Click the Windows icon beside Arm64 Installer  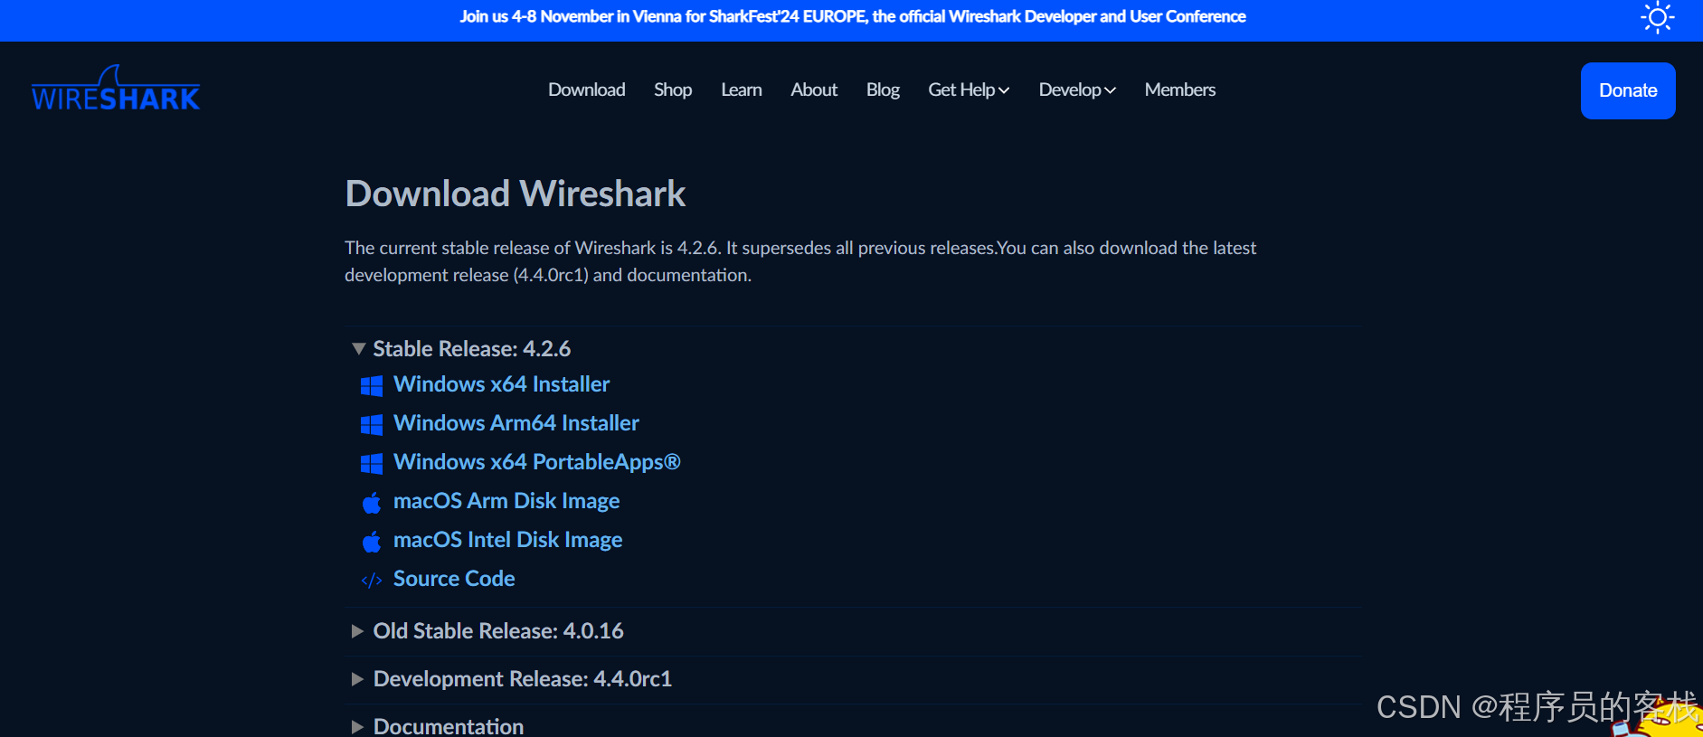tap(372, 425)
